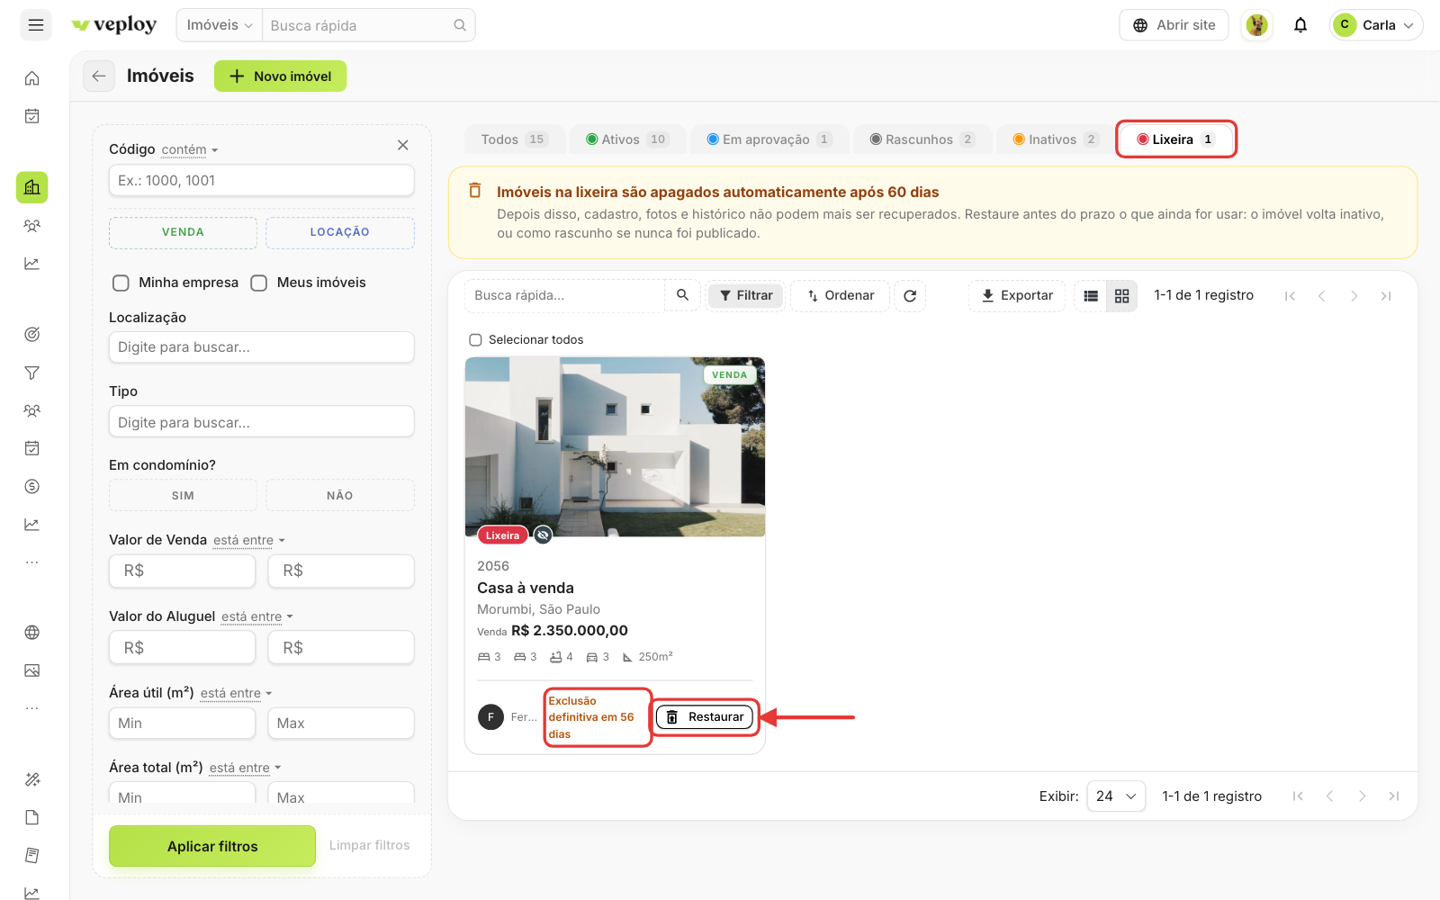Refresh the property list
1440x900 pixels.
910,295
